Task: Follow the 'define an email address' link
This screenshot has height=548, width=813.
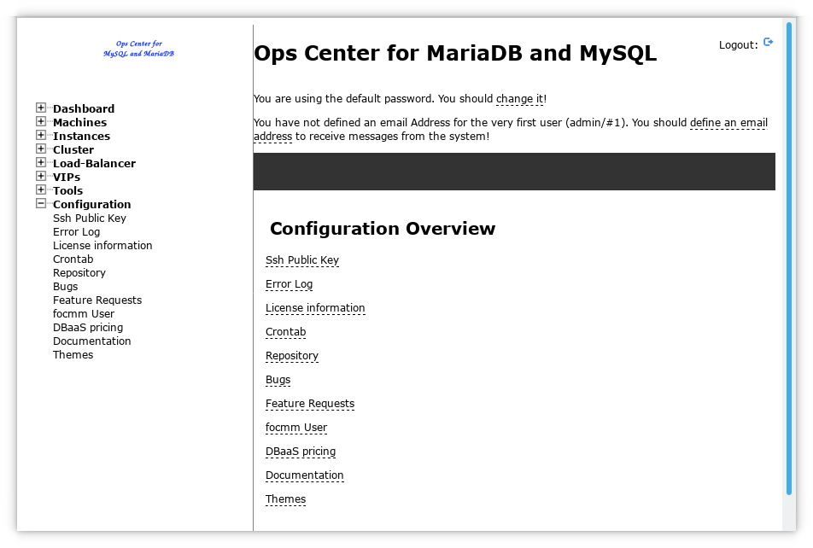Action: [x=728, y=123]
